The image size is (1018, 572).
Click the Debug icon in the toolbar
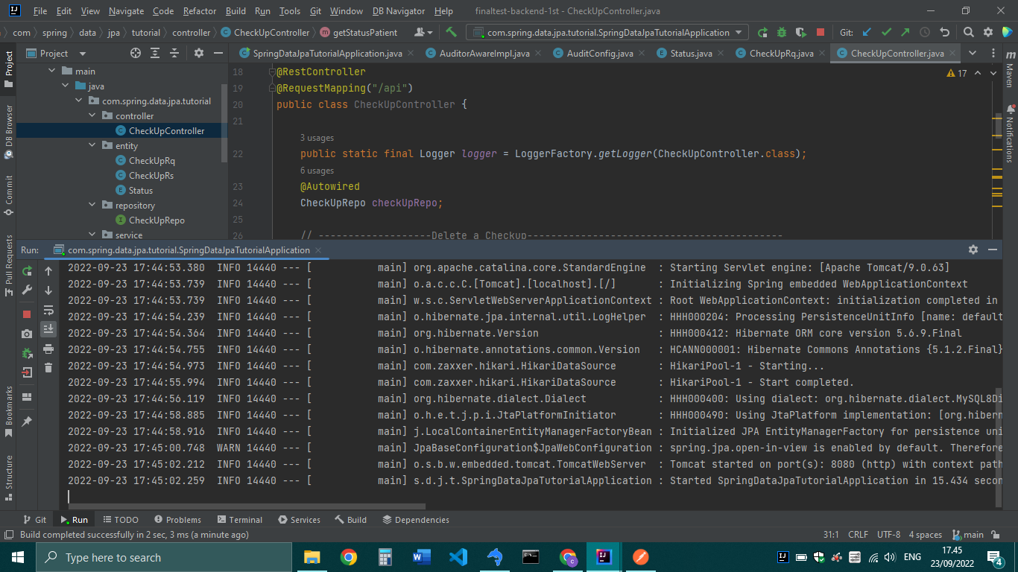coord(780,33)
